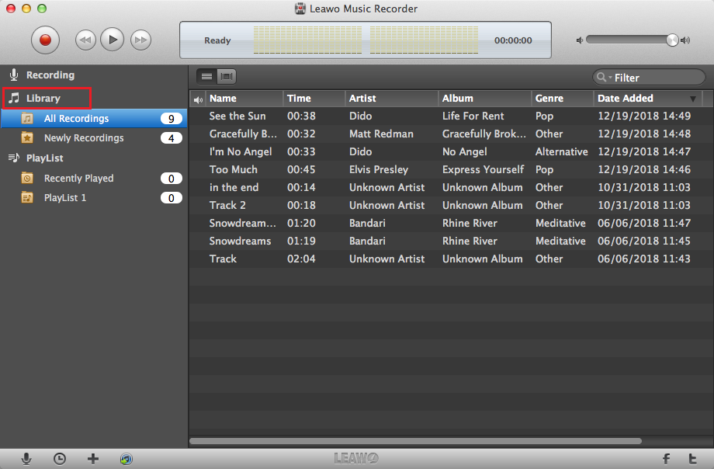Click the microphone icon in bottom bar
The width and height of the screenshot is (714, 469).
click(x=26, y=459)
